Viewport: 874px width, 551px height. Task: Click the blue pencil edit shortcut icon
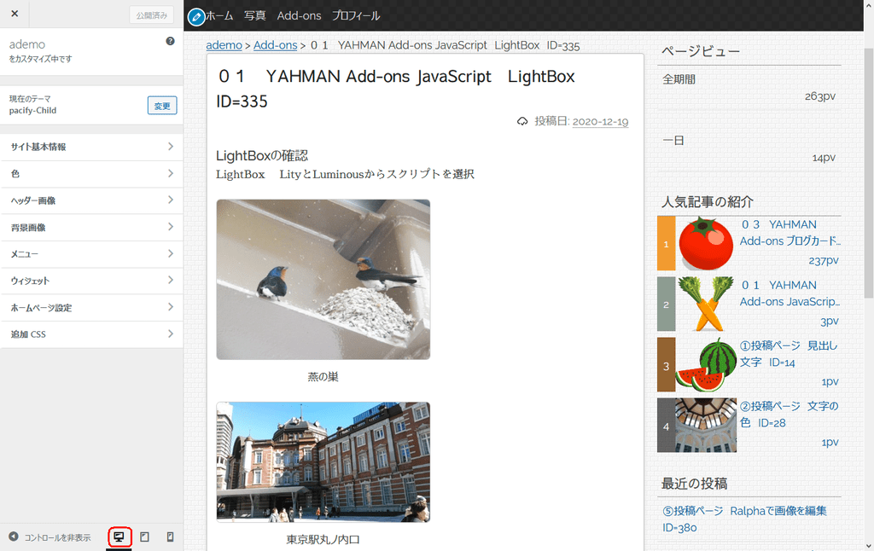coord(196,17)
